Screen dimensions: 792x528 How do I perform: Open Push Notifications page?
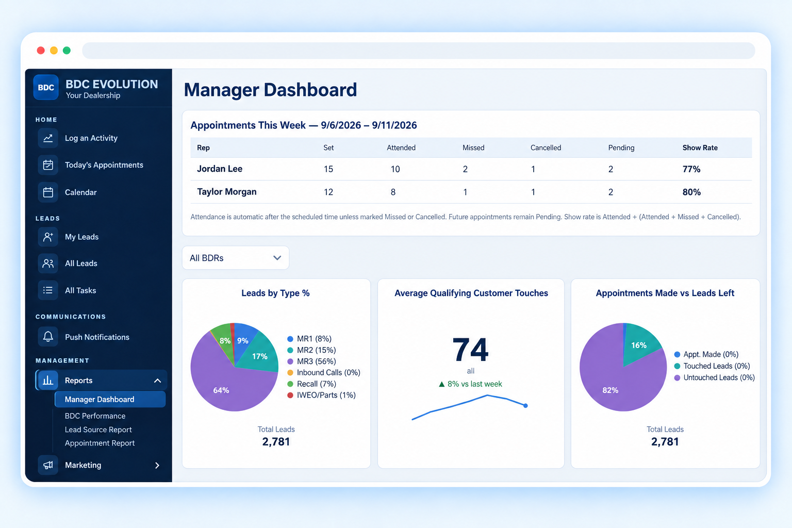point(97,337)
